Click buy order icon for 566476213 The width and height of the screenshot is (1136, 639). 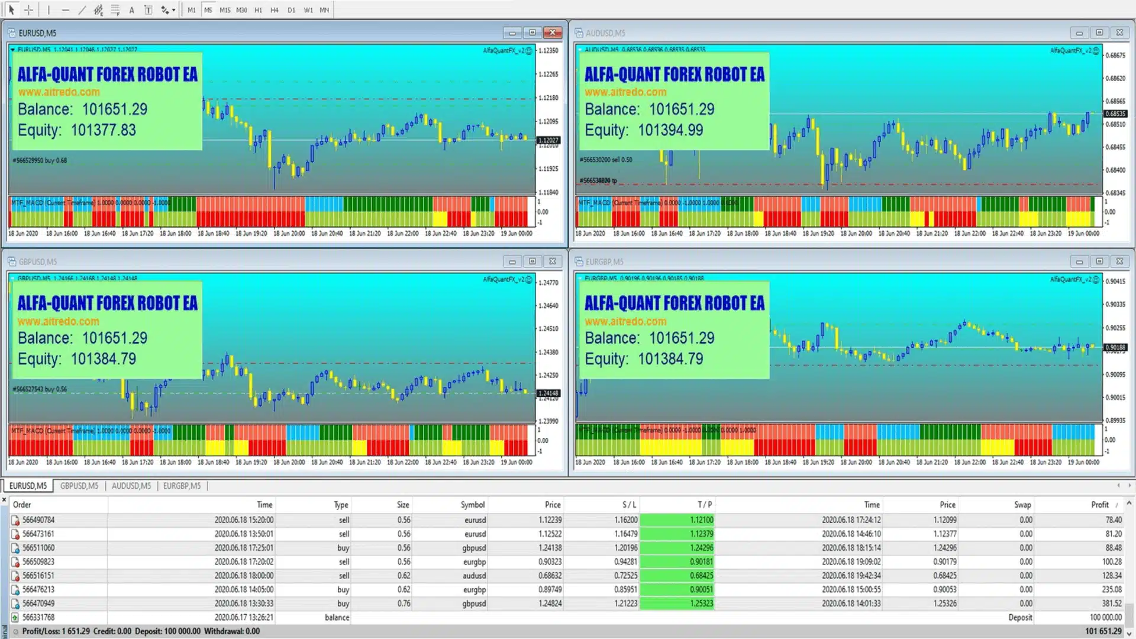click(15, 590)
